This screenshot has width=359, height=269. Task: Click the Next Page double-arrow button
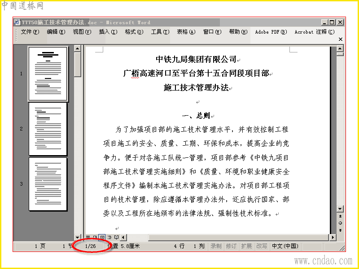340,230
